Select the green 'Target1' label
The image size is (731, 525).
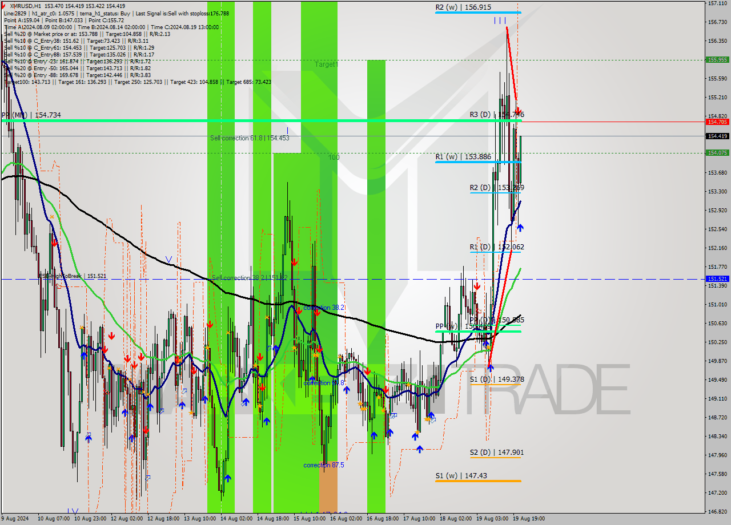(327, 64)
